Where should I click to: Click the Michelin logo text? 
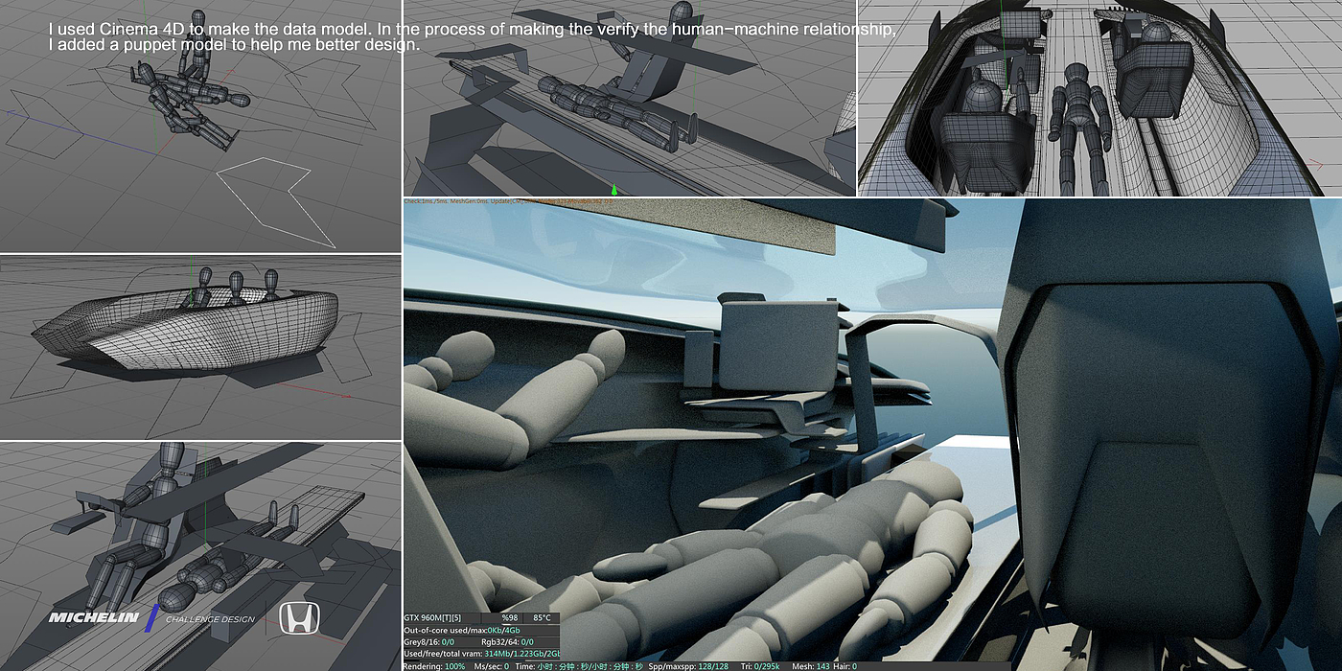coord(94,618)
